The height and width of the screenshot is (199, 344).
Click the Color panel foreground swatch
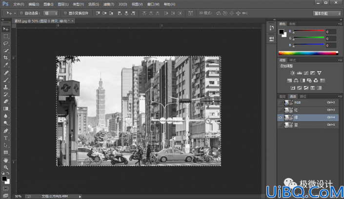[281, 32]
